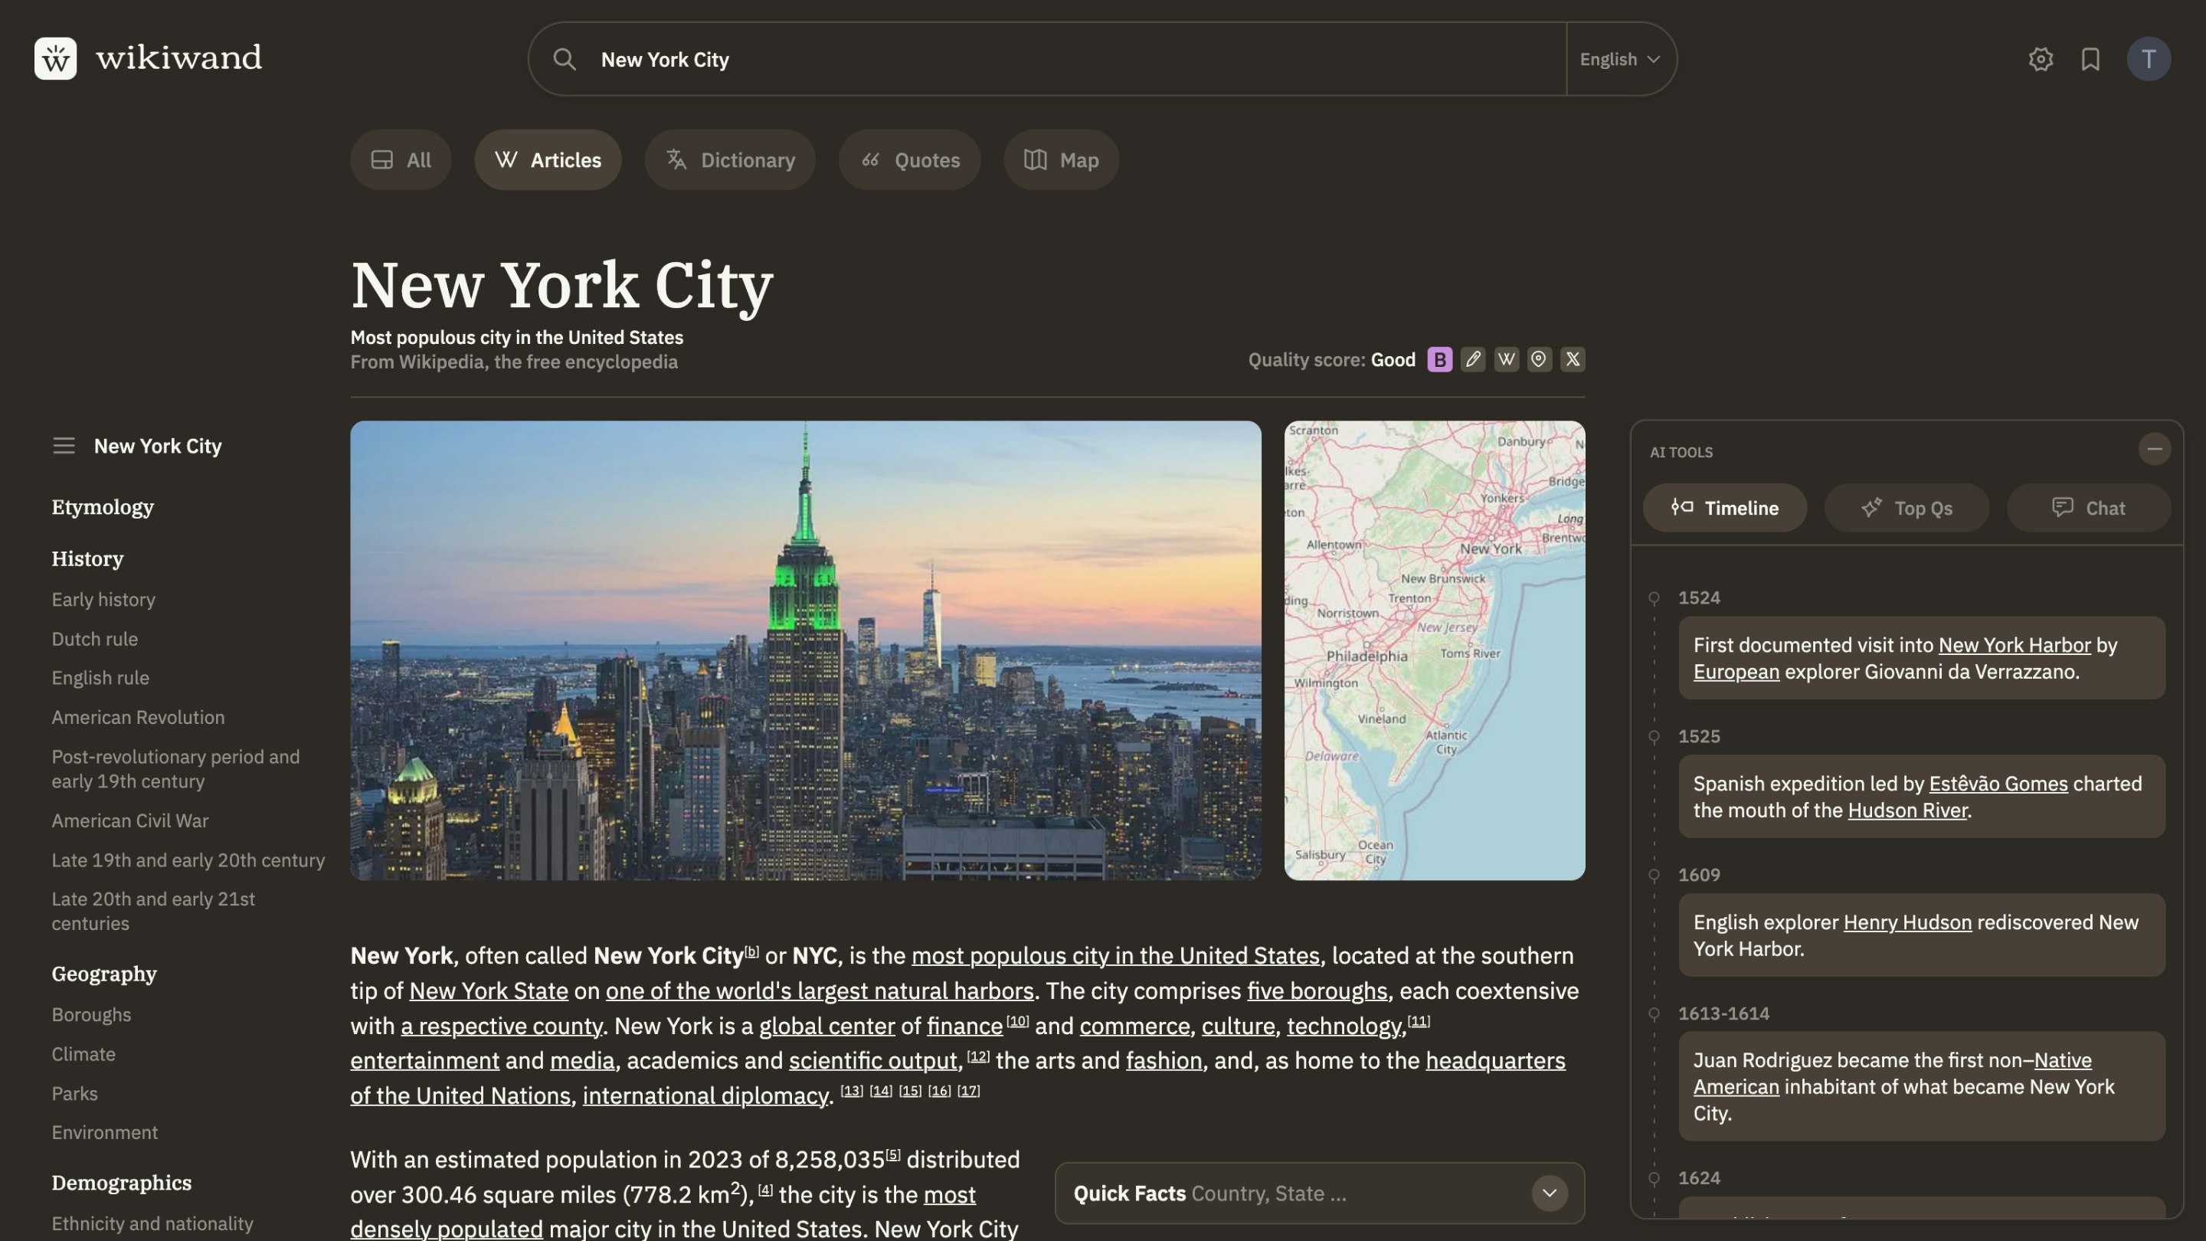The height and width of the screenshot is (1241, 2206).
Task: Jump to Dutch rule section
Action: coord(94,639)
